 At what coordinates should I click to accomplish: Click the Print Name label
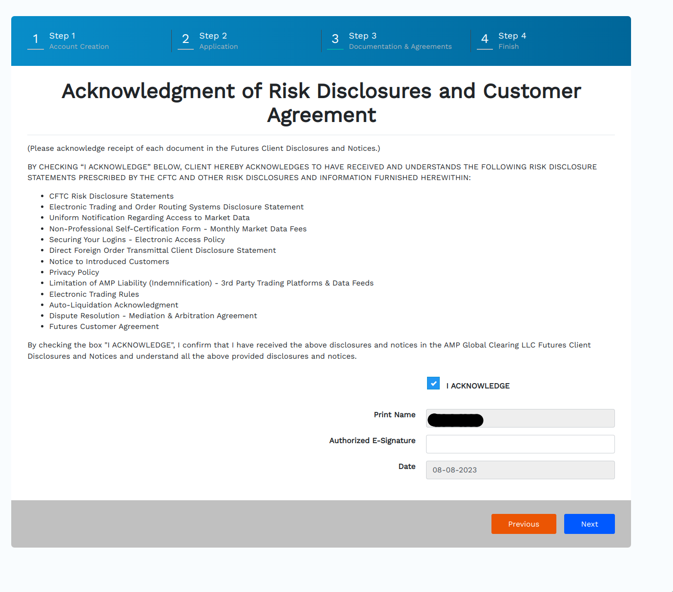(x=394, y=415)
